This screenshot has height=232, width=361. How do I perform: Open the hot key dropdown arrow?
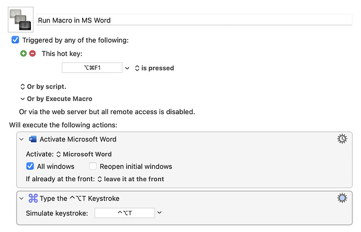pyautogui.click(x=127, y=68)
